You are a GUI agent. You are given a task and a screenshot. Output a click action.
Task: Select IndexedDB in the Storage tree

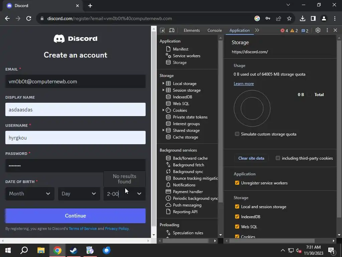(x=182, y=97)
